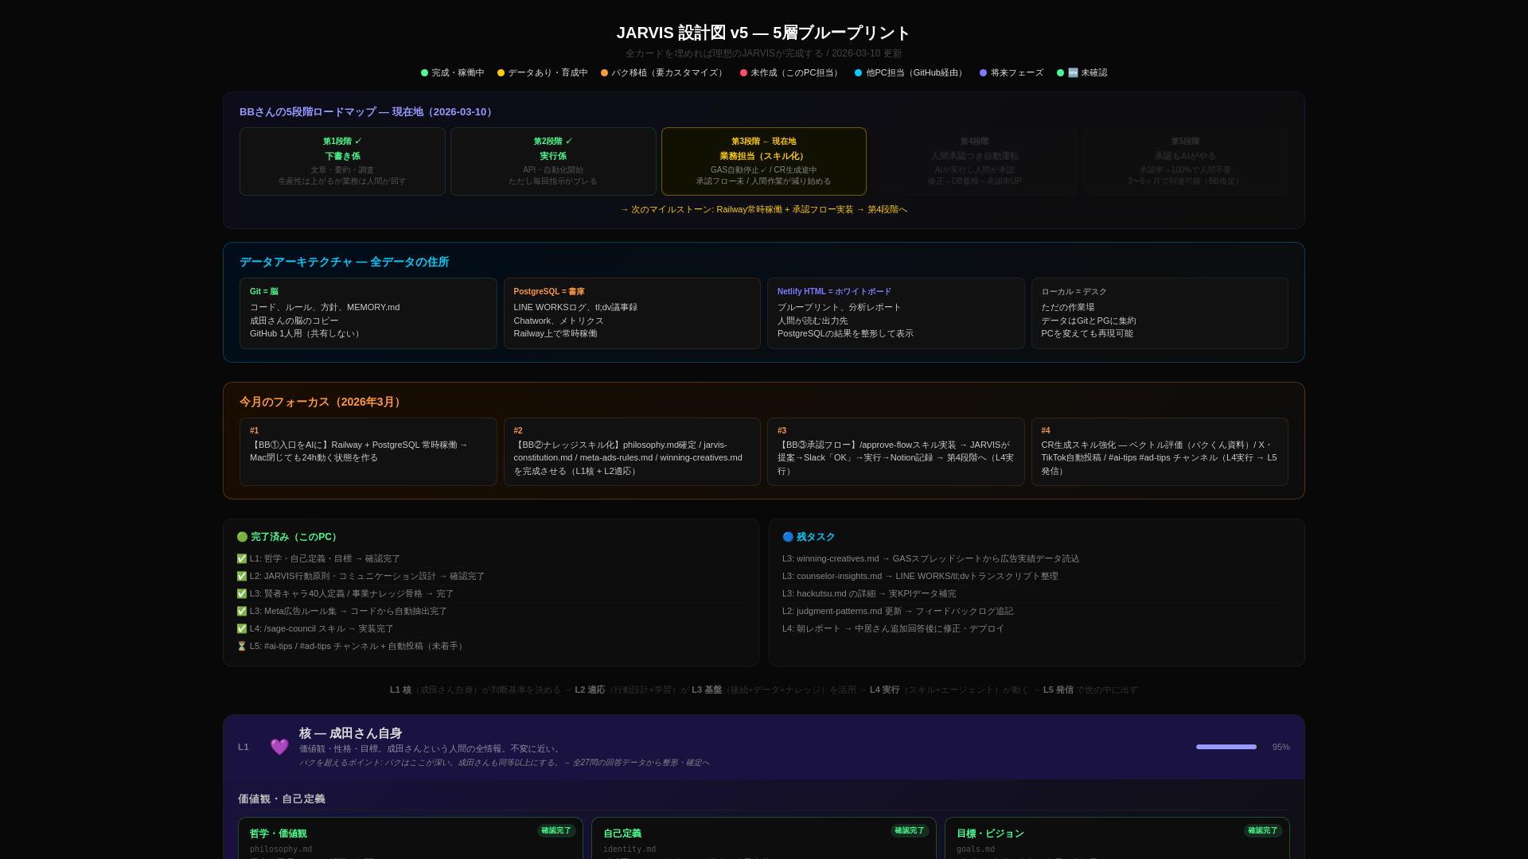The height and width of the screenshot is (859, 1528).
Task: Click the orange dot for パク移植 legend
Action: coord(605,73)
